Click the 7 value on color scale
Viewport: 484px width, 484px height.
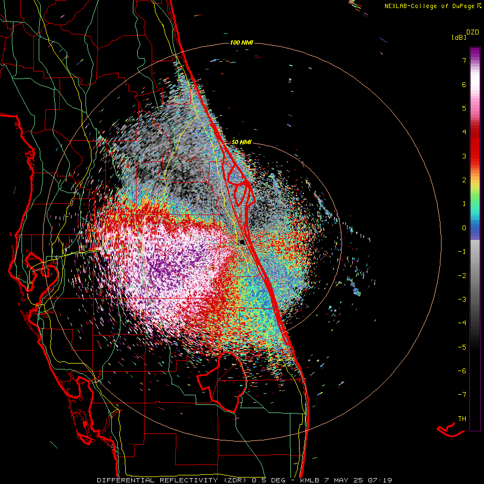pos(464,60)
